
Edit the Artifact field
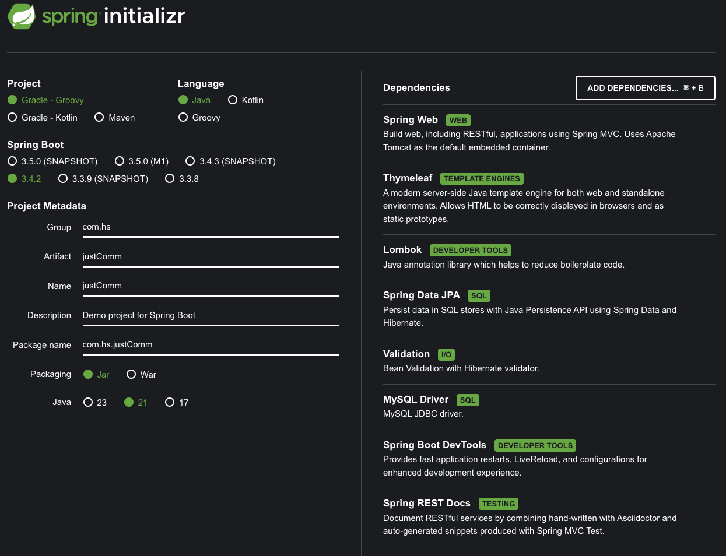pyautogui.click(x=211, y=256)
